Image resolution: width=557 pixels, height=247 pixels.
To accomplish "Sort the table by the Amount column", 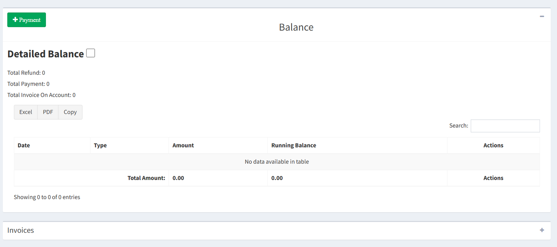I will pyautogui.click(x=218, y=145).
